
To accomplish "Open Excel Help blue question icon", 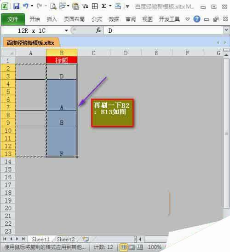I will click(197, 19).
